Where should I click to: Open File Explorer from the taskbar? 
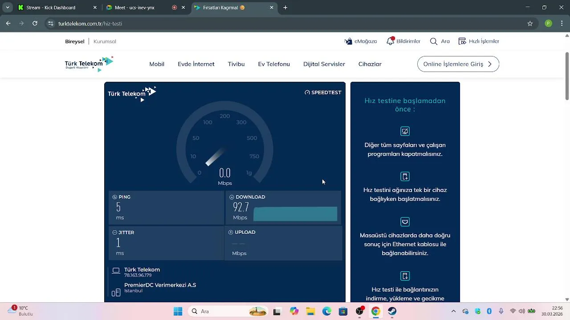[x=310, y=311]
